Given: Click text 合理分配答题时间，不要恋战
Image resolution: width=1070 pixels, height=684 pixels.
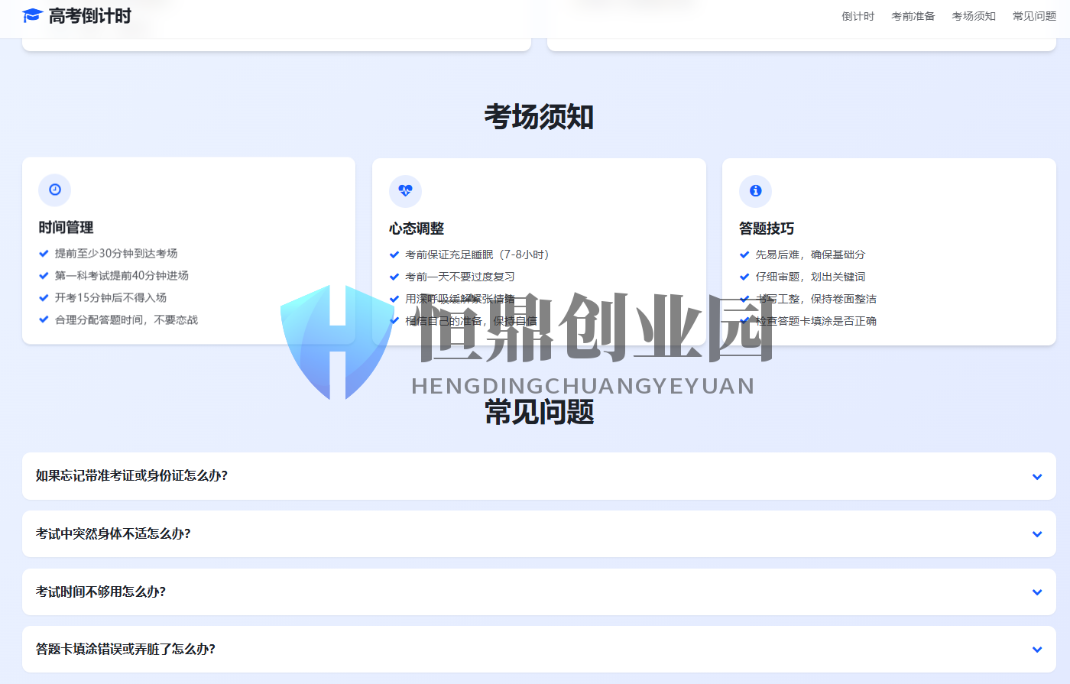Looking at the screenshot, I should pos(126,320).
